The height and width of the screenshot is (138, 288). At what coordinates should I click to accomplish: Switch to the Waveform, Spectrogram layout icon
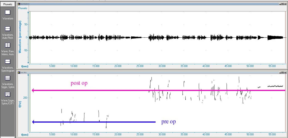pos(8,62)
